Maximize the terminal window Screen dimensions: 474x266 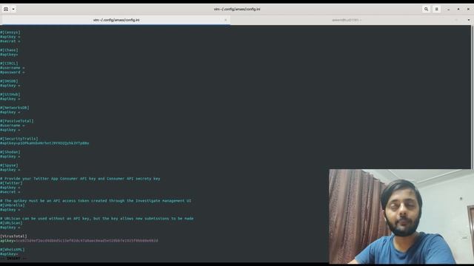click(x=458, y=10)
